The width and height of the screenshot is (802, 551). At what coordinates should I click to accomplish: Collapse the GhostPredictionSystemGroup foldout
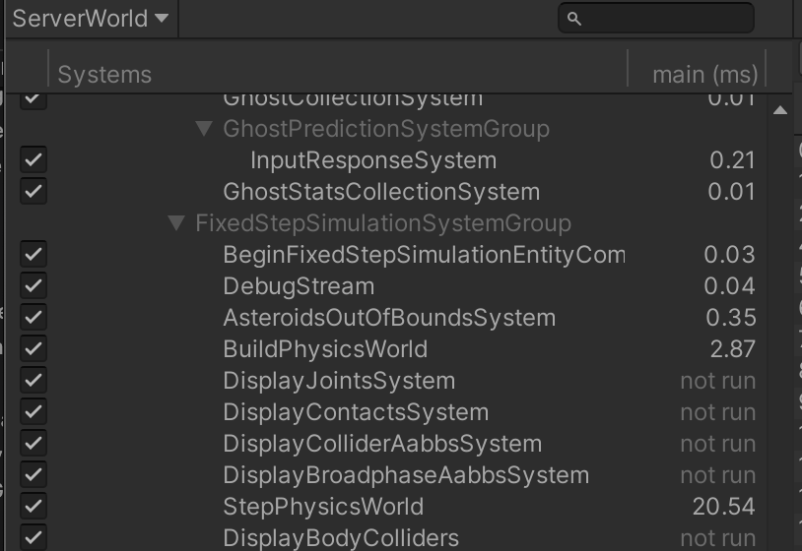204,129
